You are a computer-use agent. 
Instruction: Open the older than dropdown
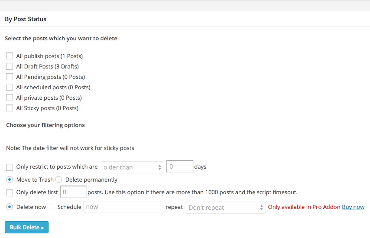[x=132, y=167]
